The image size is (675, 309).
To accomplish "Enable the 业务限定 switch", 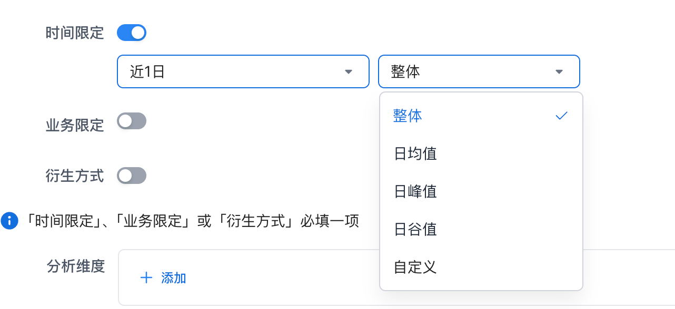I will [132, 122].
